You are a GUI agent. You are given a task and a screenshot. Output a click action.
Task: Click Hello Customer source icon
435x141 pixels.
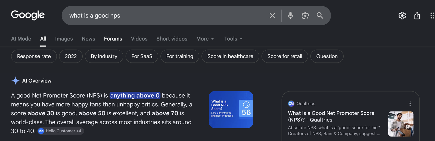41,131
